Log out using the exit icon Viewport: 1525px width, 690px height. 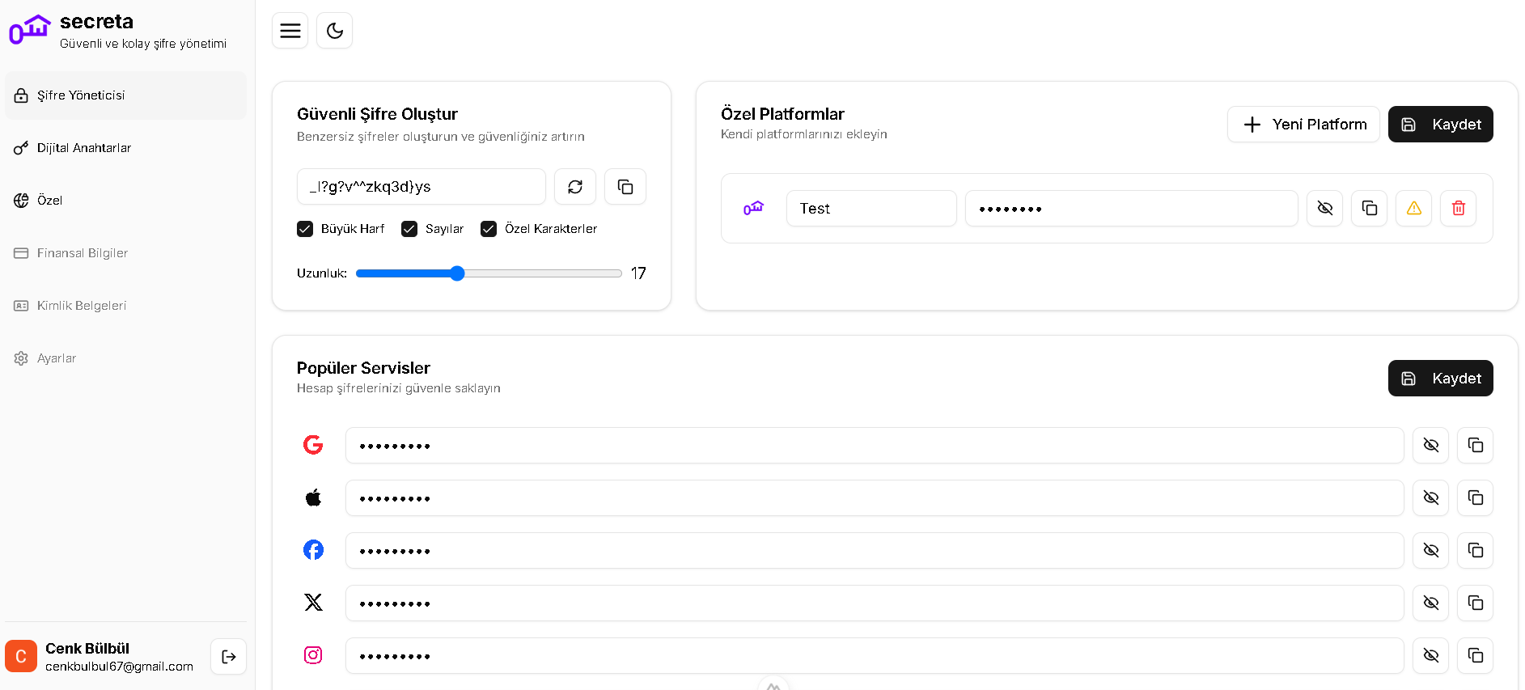(228, 657)
